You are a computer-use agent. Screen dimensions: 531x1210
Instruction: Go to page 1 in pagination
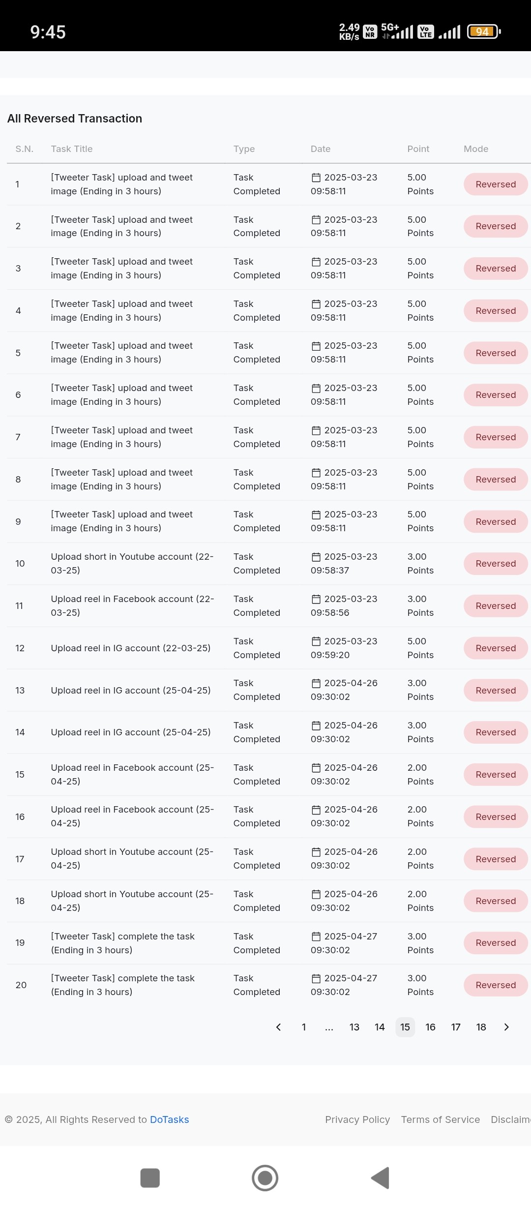click(304, 1027)
